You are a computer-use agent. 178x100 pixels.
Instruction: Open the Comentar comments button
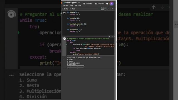tap(88, 4)
